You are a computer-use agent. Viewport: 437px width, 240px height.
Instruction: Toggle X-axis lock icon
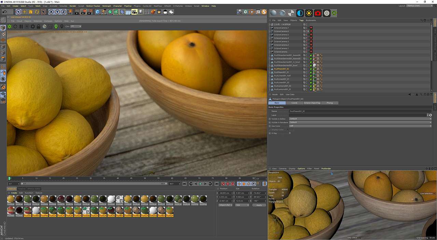(x=51, y=12)
